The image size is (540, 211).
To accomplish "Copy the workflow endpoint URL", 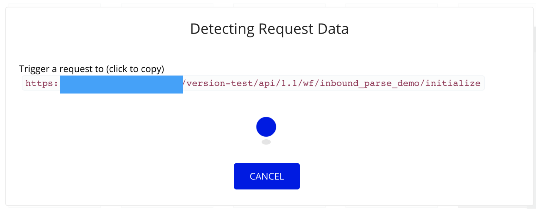I will (253, 83).
